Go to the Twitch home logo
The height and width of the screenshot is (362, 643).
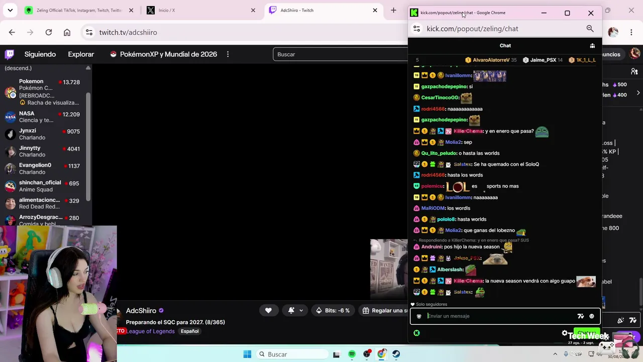click(10, 54)
